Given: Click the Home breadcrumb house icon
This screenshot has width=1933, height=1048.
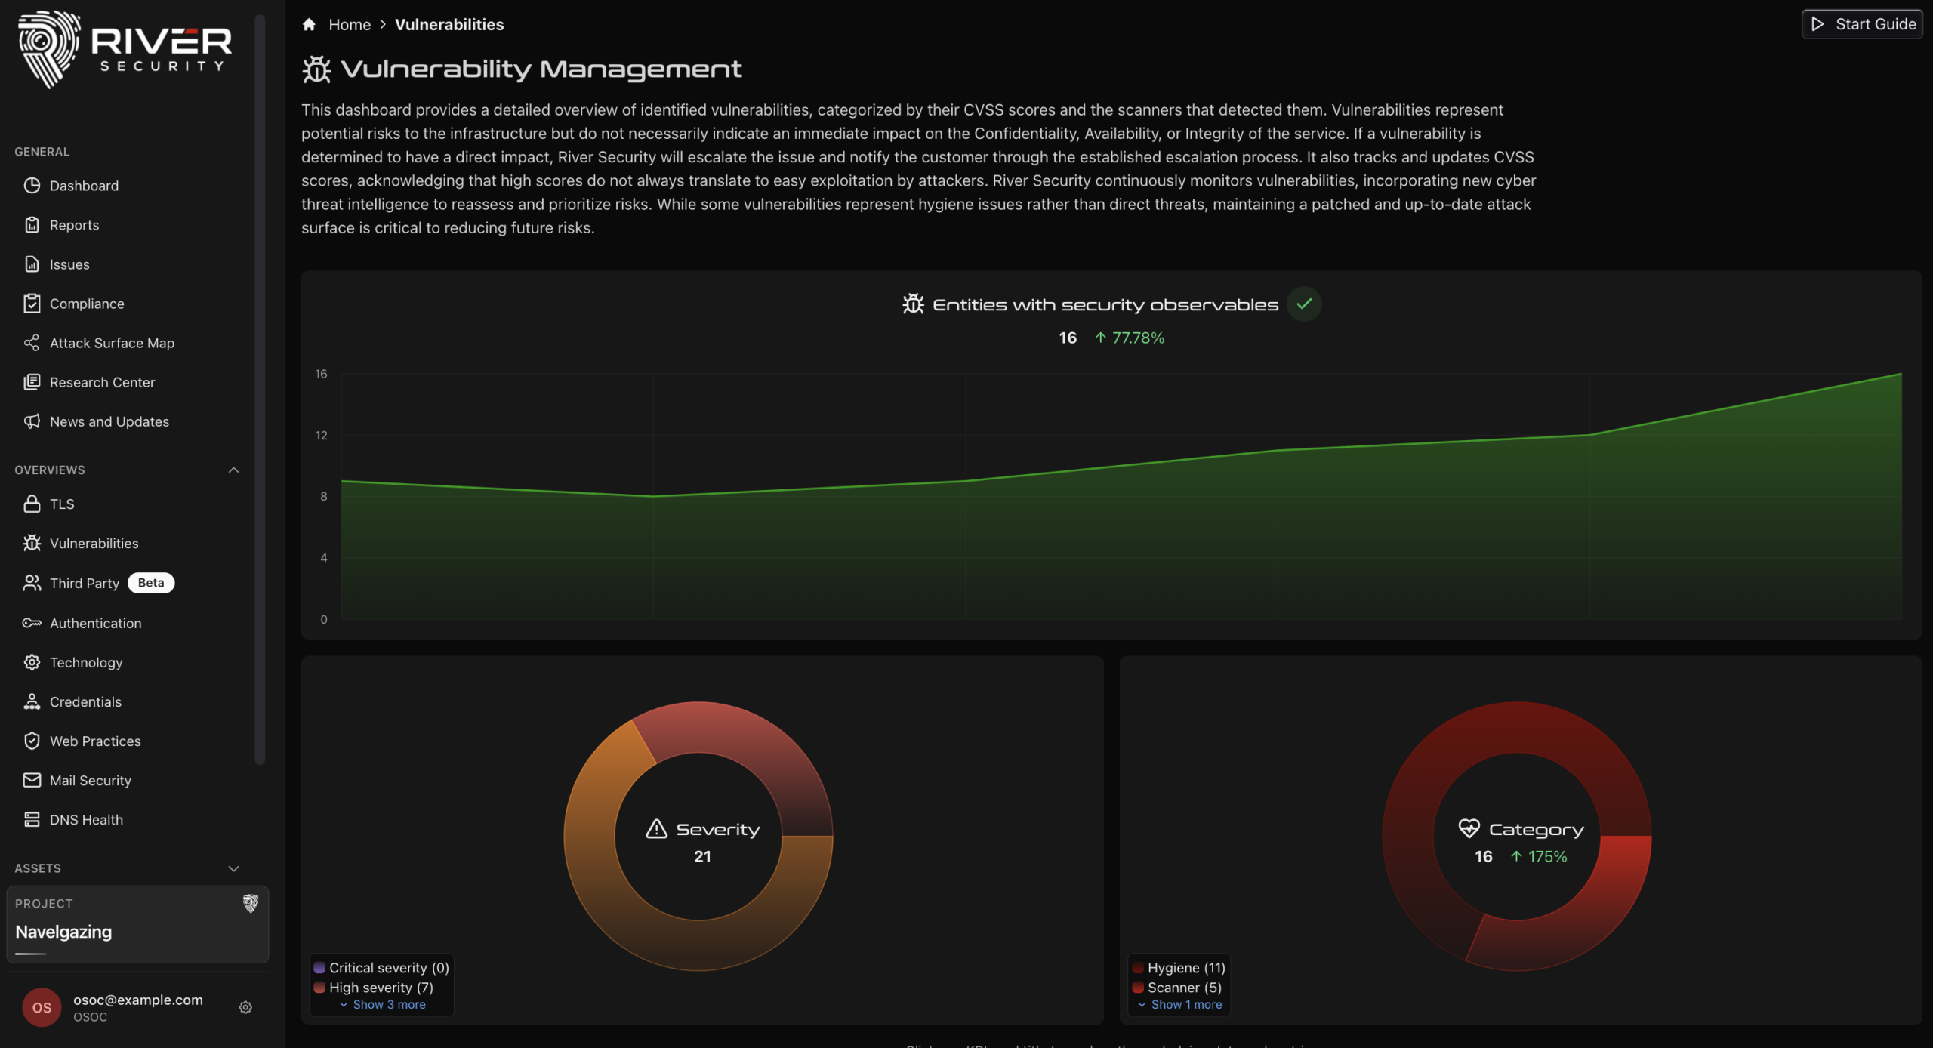Looking at the screenshot, I should (x=309, y=24).
